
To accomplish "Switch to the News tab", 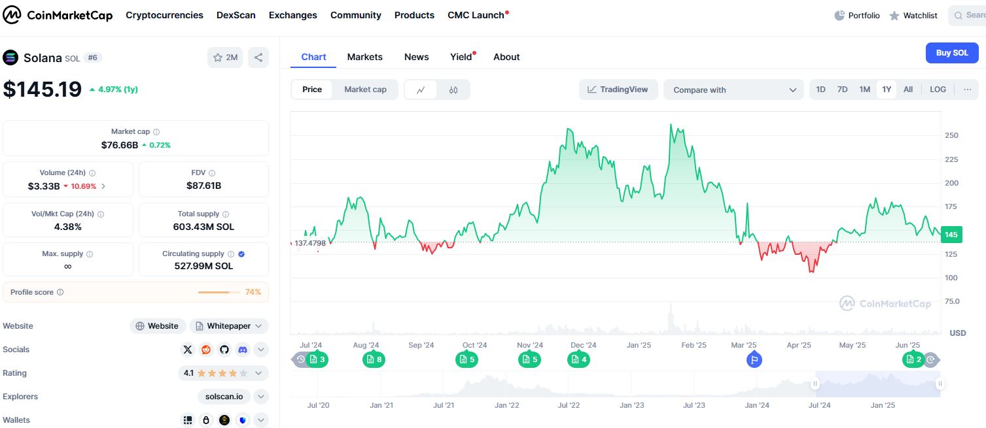I will (417, 57).
